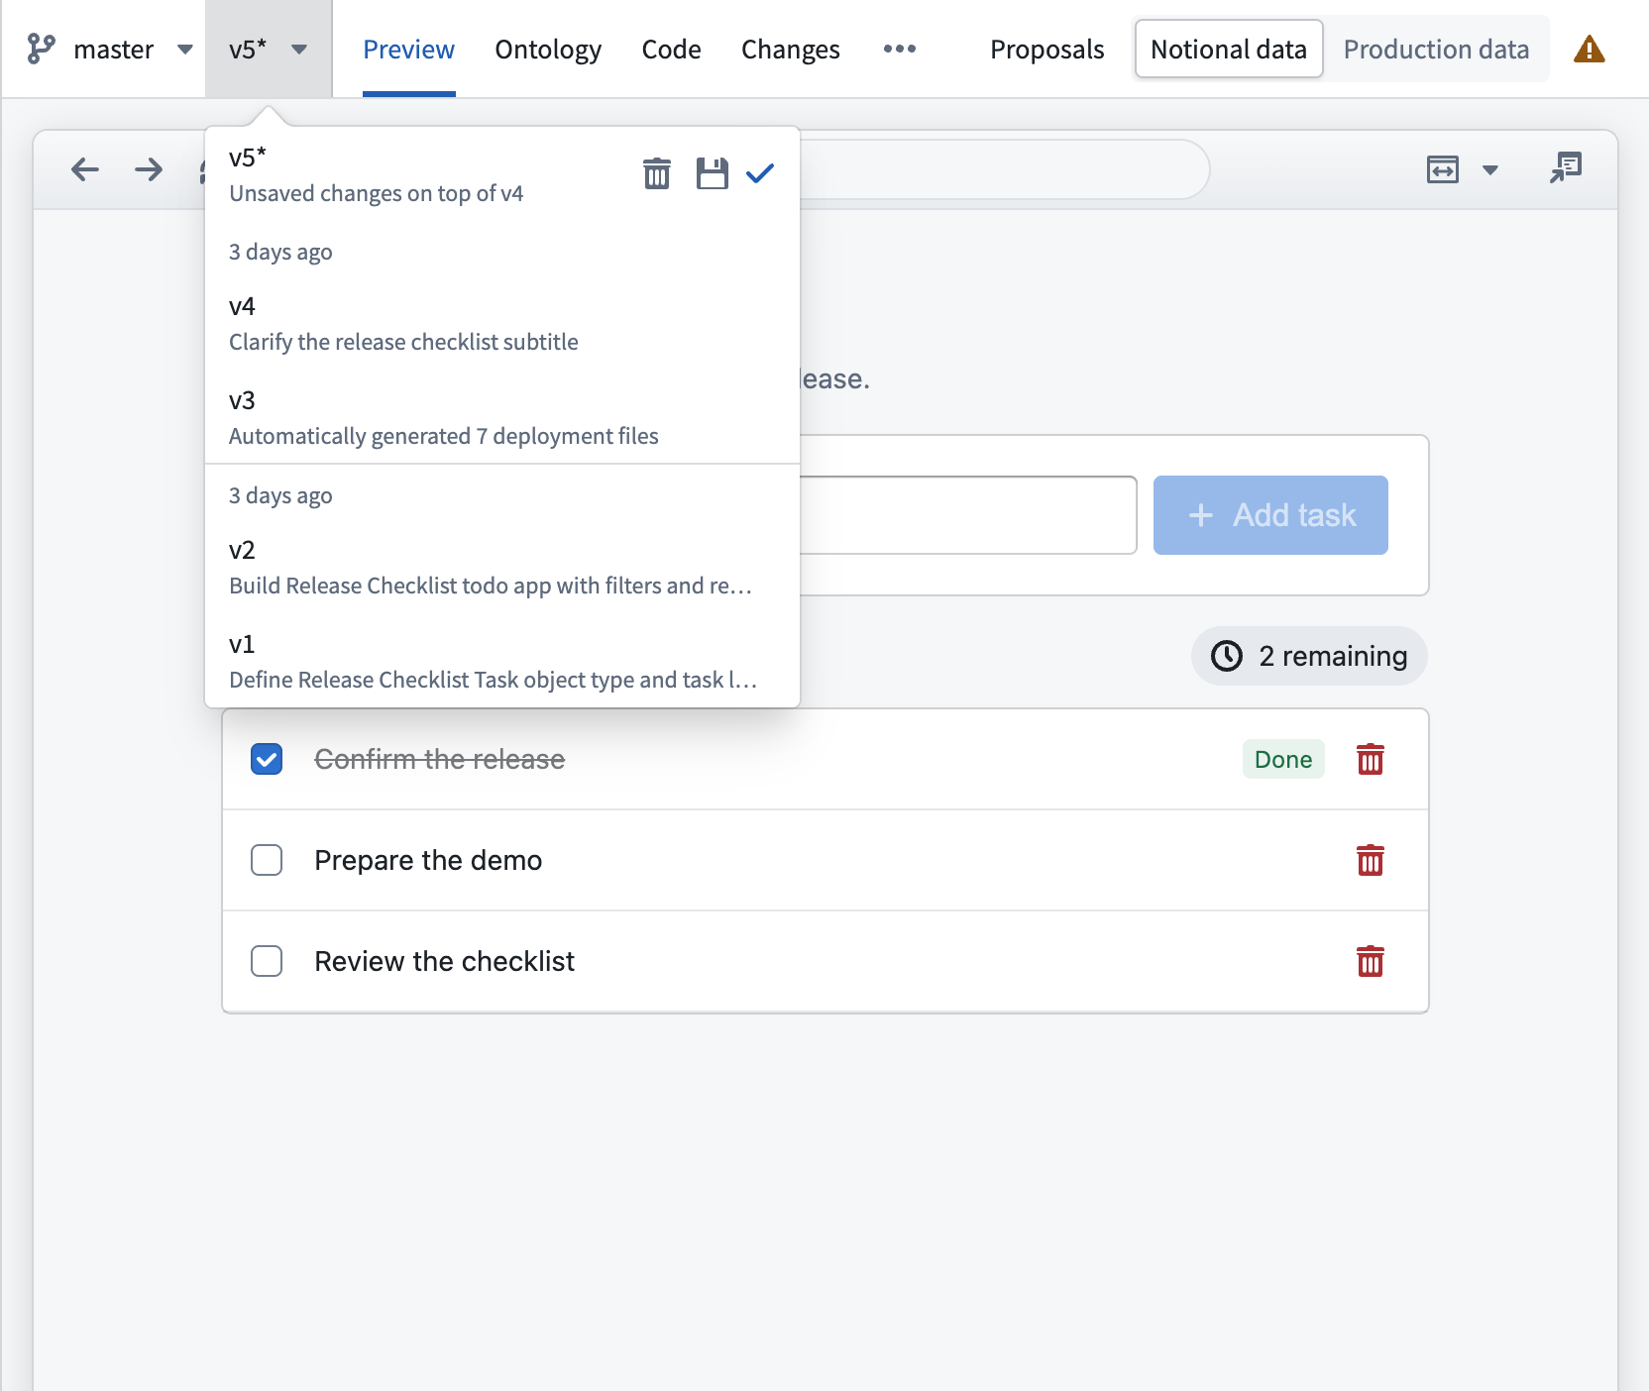Click the comments panel icon
The width and height of the screenshot is (1649, 1391).
pyautogui.click(x=1566, y=168)
